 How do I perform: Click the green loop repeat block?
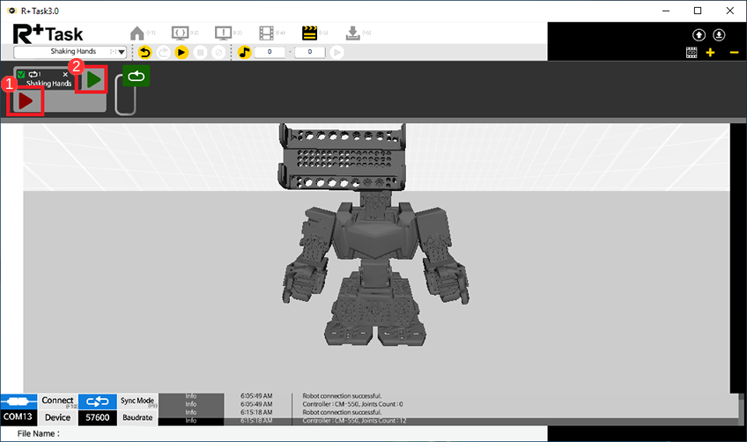tap(136, 77)
